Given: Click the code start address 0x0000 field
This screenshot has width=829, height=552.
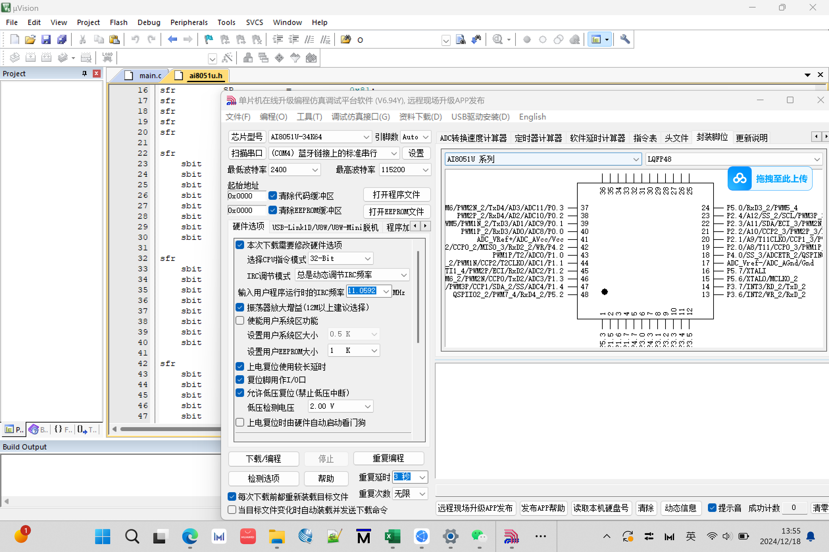Looking at the screenshot, I should click(247, 195).
